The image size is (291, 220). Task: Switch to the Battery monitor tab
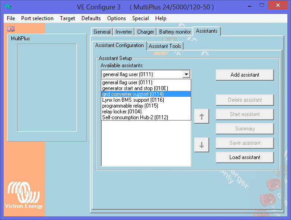(x=175, y=32)
